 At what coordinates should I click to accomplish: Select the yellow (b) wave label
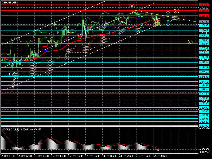(176, 11)
